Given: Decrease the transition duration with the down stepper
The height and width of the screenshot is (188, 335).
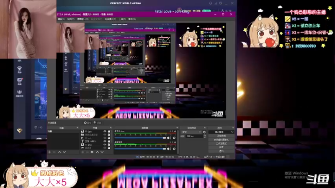Looking at the screenshot, I should 205,137.
